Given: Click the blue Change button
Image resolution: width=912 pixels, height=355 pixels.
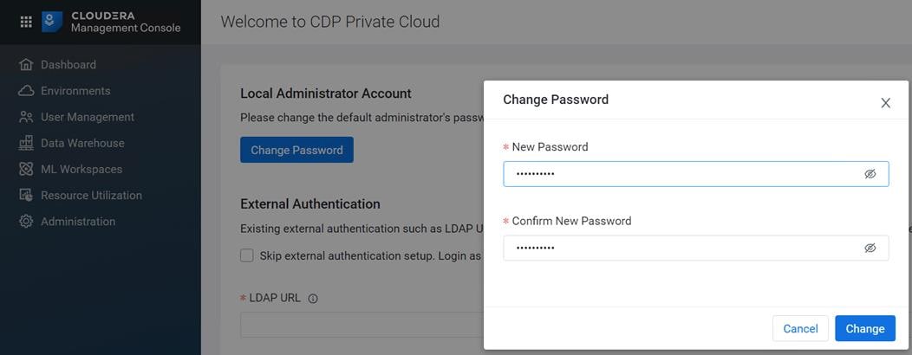Looking at the screenshot, I should point(865,329).
